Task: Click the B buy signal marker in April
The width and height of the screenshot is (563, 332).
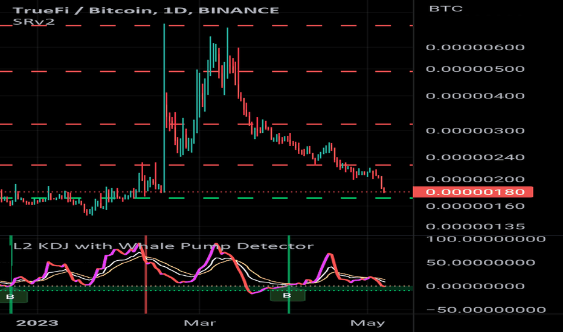Action: (288, 295)
